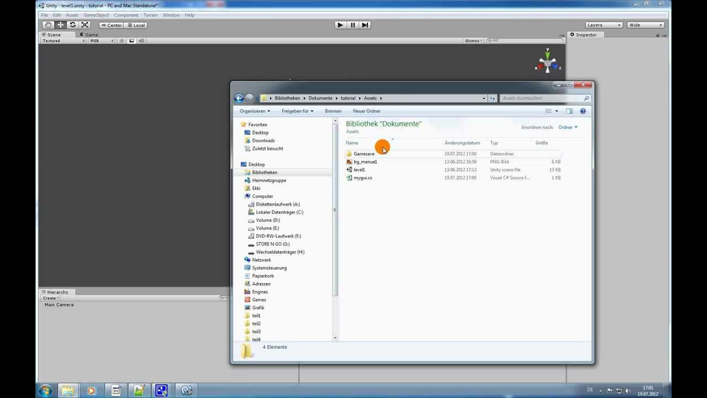Toggle scene lighting icon in Scene view
Image resolution: width=707 pixels, height=398 pixels.
coord(122,41)
